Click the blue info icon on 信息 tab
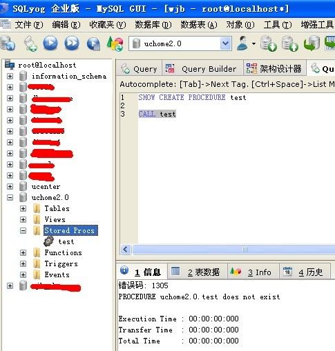This screenshot has height=351, width=335. (x=124, y=270)
